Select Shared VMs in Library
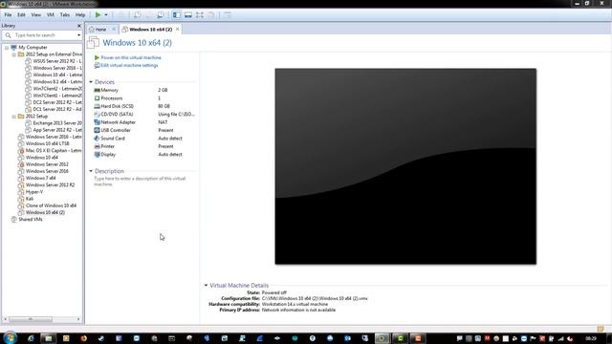The width and height of the screenshot is (612, 344). coord(31,220)
